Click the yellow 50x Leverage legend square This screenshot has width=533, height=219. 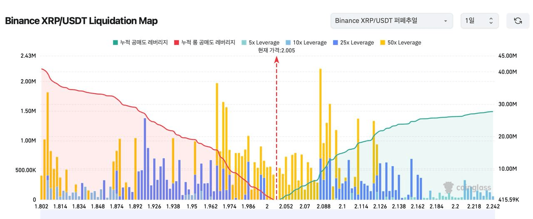(x=383, y=42)
